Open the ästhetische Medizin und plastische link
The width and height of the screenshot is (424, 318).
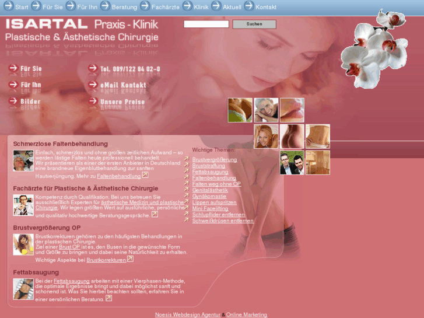click(142, 202)
